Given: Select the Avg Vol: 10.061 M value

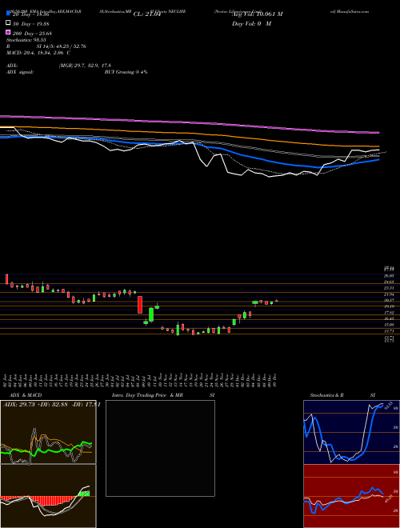Looking at the screenshot, I should click(x=257, y=14).
